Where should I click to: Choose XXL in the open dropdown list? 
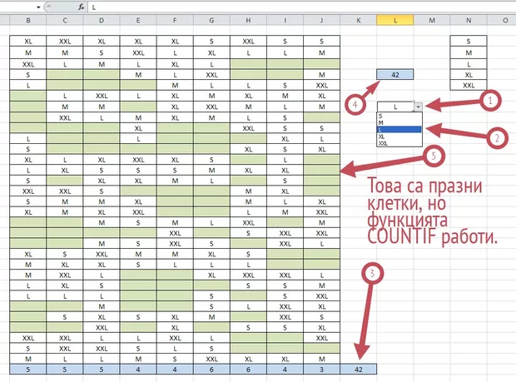pos(399,143)
